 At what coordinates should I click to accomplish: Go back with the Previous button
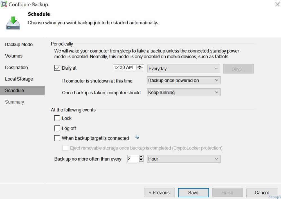159,193
